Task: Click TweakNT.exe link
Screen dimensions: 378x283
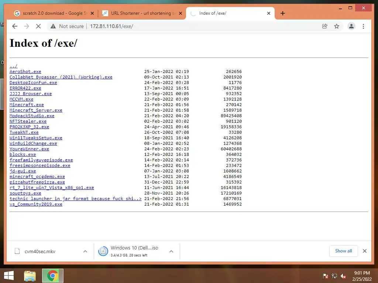Action: coord(24,132)
